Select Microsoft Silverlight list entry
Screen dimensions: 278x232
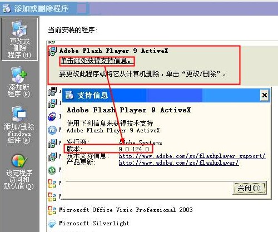point(94,223)
